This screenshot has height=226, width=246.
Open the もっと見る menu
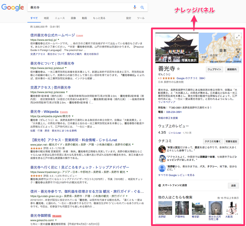(x=99, y=18)
